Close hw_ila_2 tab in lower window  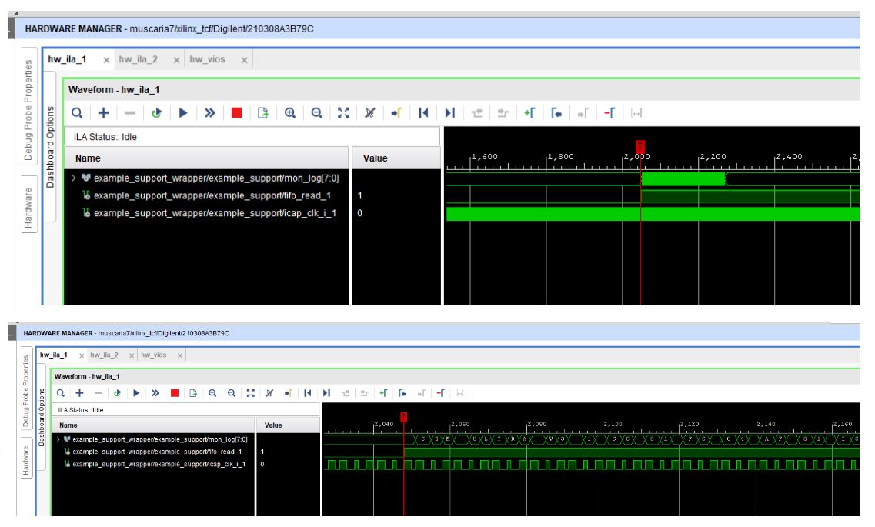tap(131, 354)
